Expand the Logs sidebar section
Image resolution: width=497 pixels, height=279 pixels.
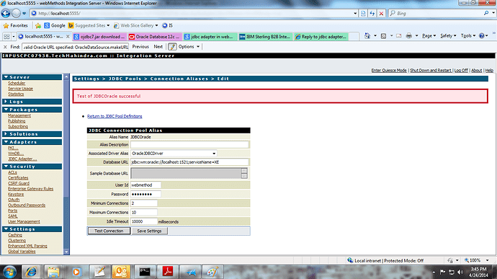click(32, 102)
